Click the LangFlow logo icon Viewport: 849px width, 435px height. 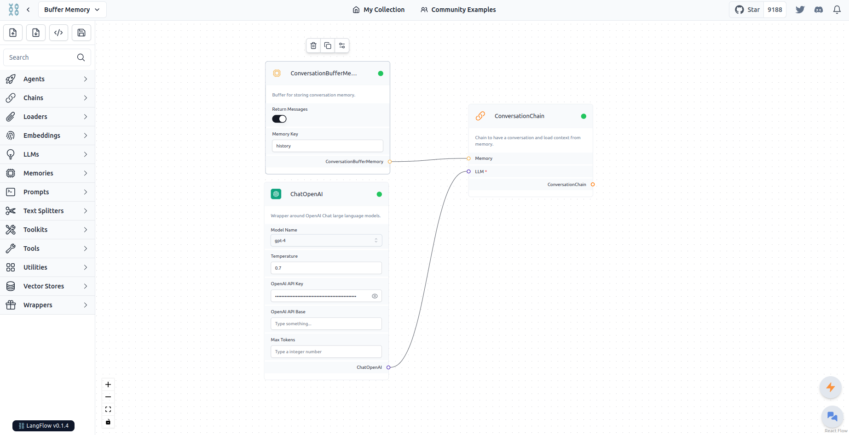click(x=14, y=10)
